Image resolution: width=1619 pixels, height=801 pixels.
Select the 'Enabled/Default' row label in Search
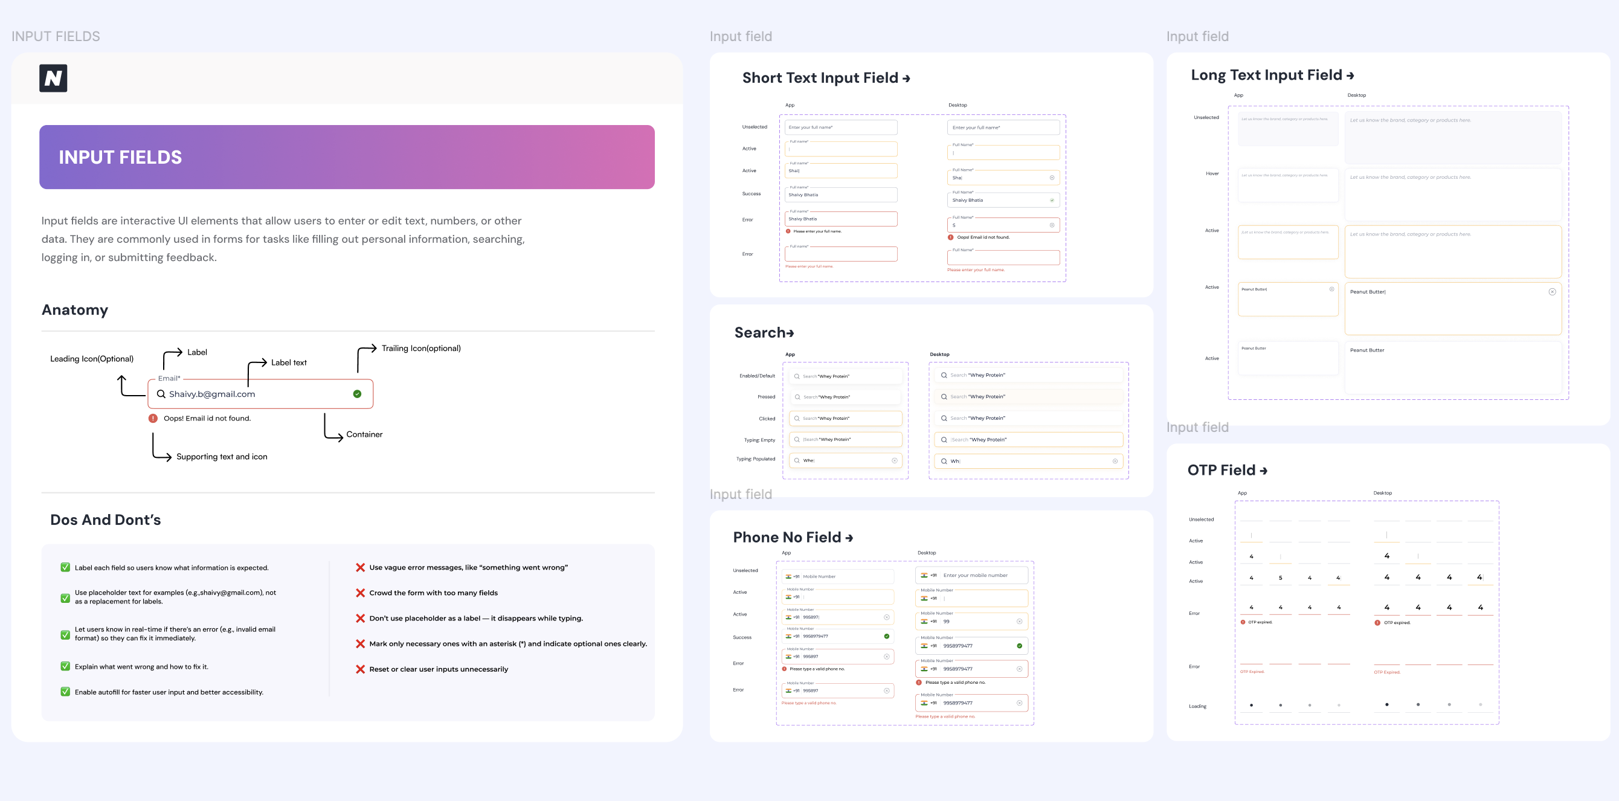758,376
